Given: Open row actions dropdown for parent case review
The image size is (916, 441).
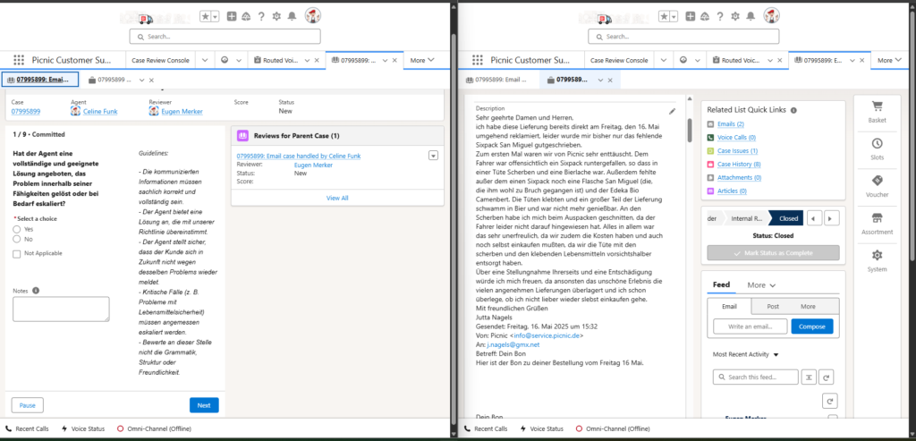Looking at the screenshot, I should click(x=433, y=156).
